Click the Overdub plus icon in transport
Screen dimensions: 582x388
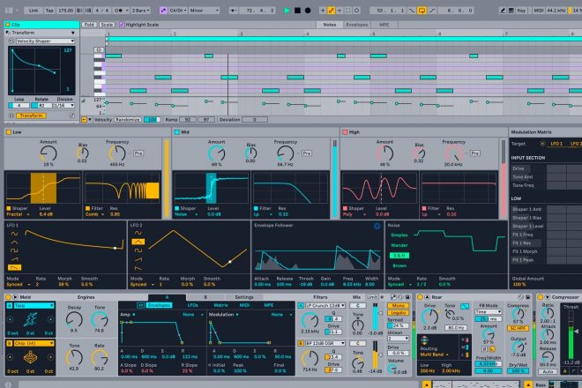pos(323,11)
